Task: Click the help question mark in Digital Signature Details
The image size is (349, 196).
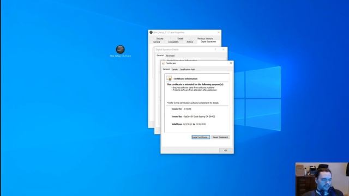Action: coord(215,50)
